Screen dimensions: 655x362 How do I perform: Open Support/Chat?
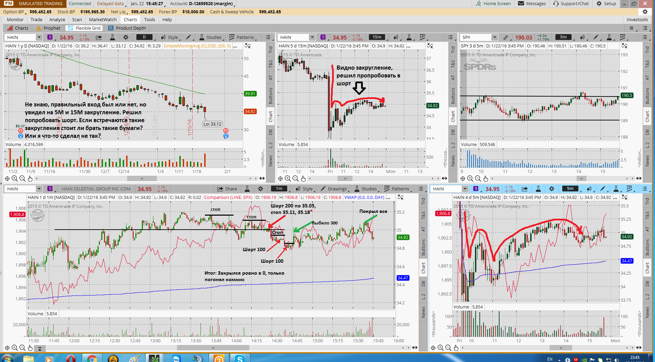click(x=571, y=3)
